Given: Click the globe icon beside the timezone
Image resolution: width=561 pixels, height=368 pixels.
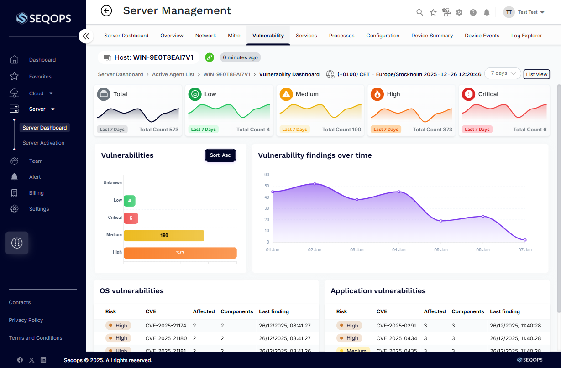Looking at the screenshot, I should 330,74.
